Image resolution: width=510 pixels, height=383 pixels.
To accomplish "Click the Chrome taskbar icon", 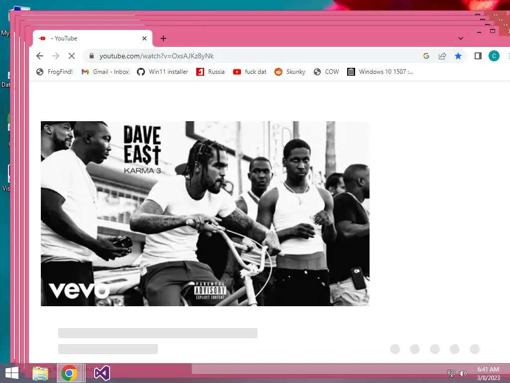I will (x=69, y=373).
